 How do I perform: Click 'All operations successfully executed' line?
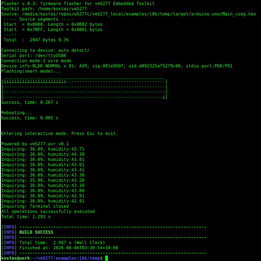48,211
